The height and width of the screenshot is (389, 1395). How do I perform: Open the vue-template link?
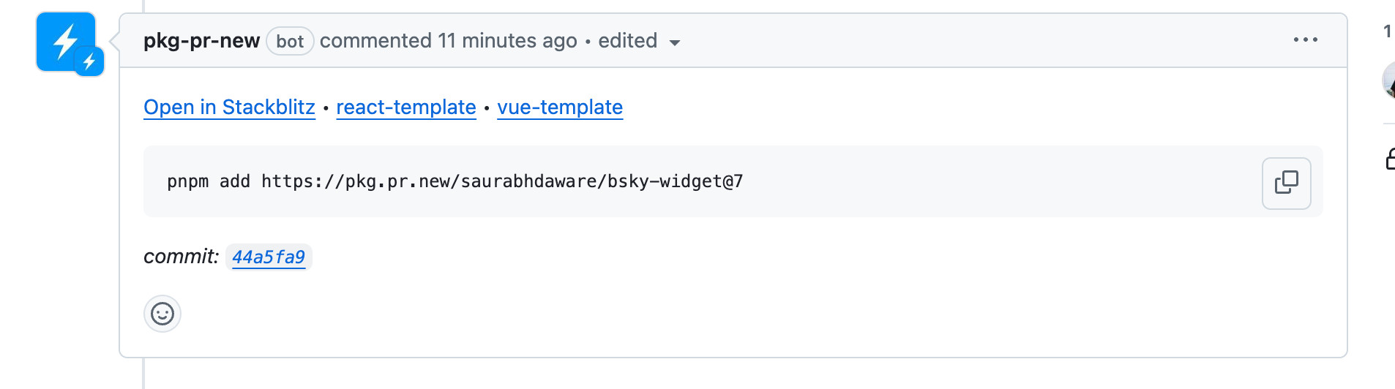560,107
